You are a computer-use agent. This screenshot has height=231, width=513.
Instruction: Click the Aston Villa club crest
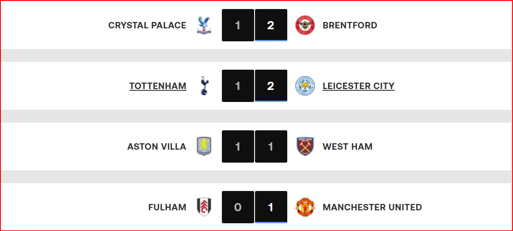click(x=204, y=147)
